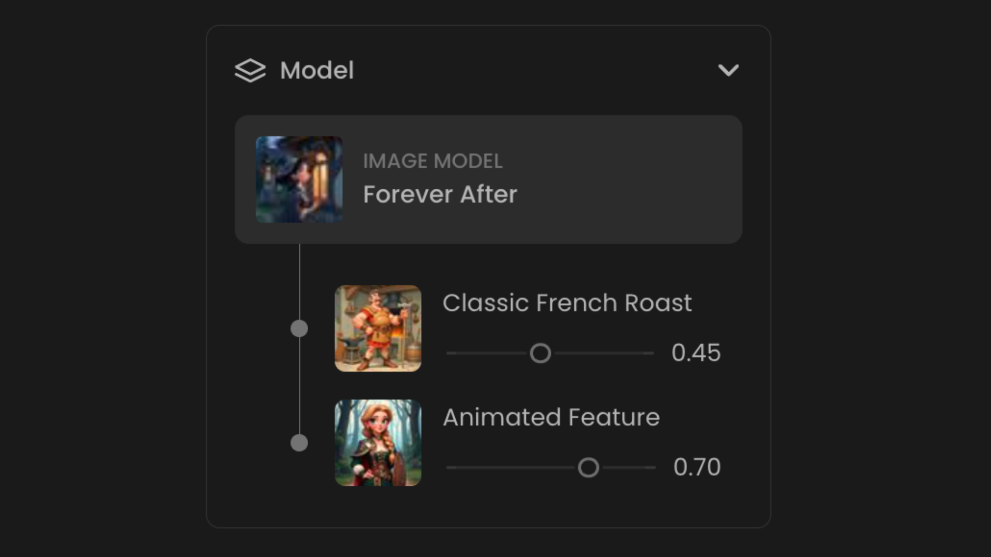Image resolution: width=991 pixels, height=557 pixels.
Task: Click the node dot beside Animated Feature
Action: pyautogui.click(x=299, y=443)
